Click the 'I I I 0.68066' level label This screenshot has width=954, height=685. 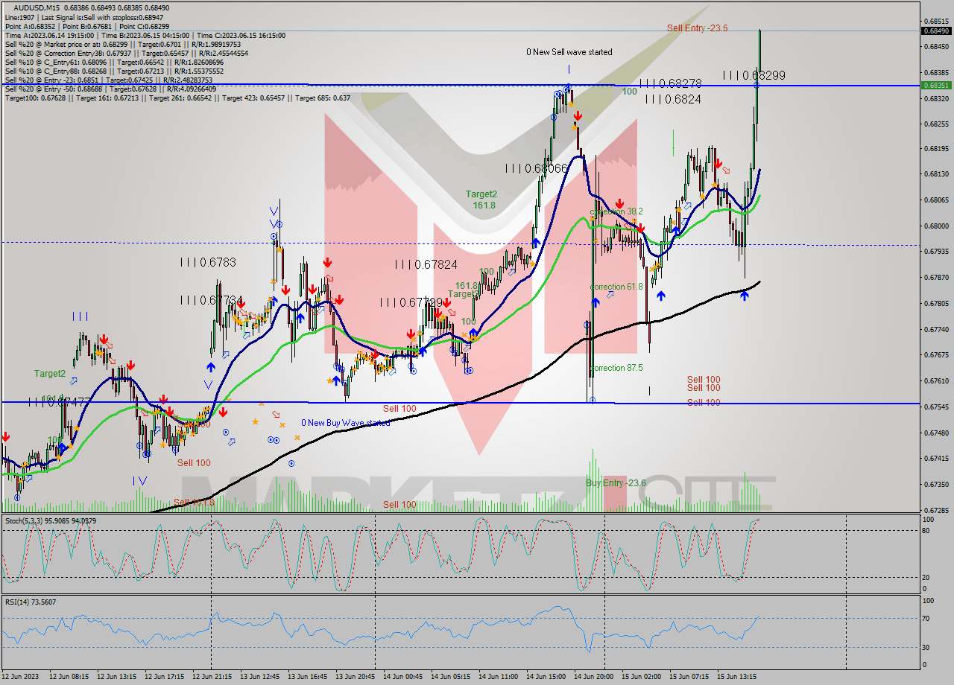pos(536,168)
